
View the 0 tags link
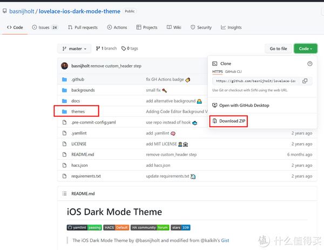[x=130, y=49]
